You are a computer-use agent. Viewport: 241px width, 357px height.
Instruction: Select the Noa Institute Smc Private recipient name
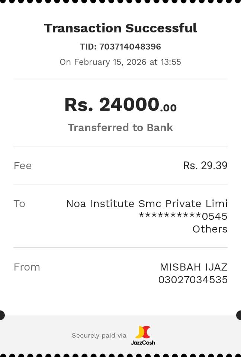tap(147, 203)
